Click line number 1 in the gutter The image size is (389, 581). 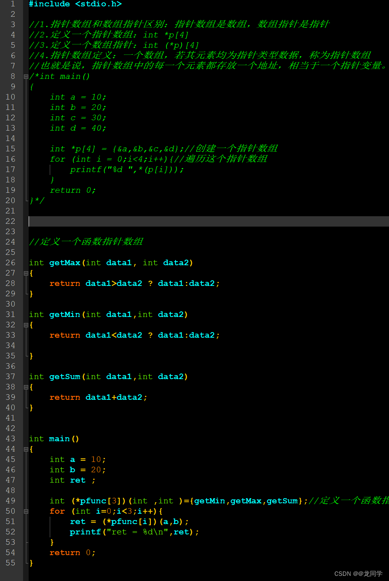[x=12, y=4]
